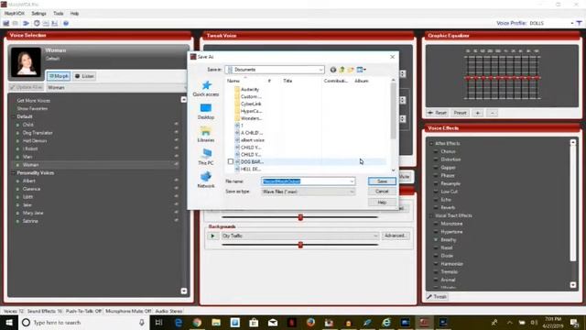Collapse the Default voices group
586x330 pixels.
click(x=14, y=116)
